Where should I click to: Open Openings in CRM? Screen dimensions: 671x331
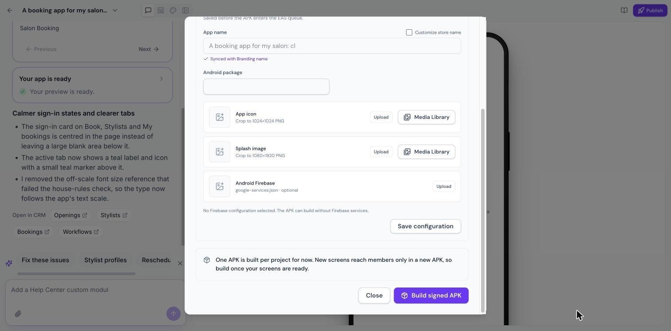click(x=71, y=215)
